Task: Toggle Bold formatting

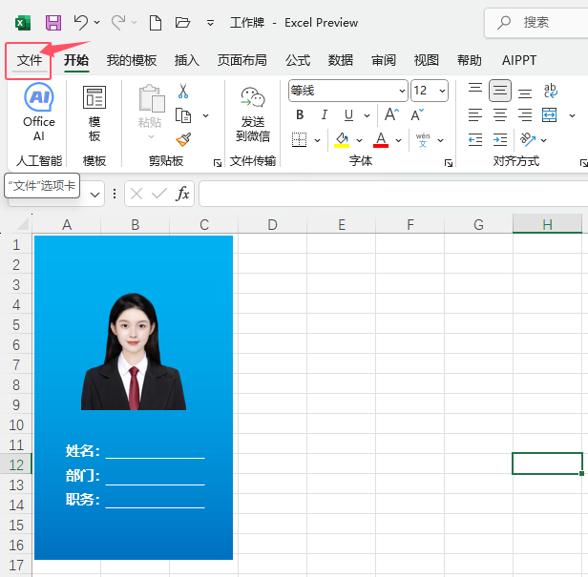Action: 300,115
